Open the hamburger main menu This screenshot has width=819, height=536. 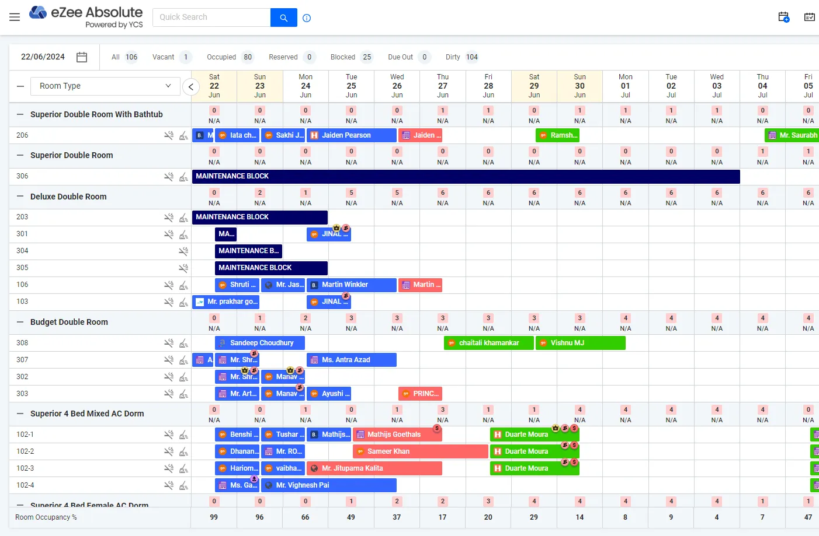tap(15, 17)
